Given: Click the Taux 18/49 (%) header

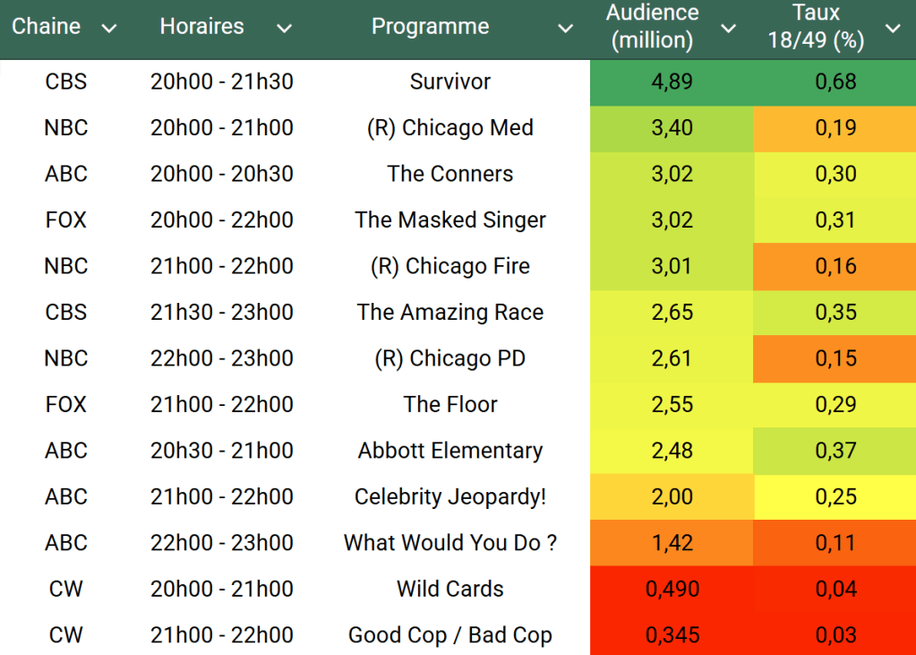Looking at the screenshot, I should [816, 27].
